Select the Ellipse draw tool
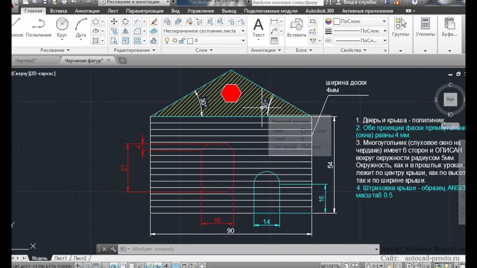Viewport: 477px width, 268px height. click(96, 31)
